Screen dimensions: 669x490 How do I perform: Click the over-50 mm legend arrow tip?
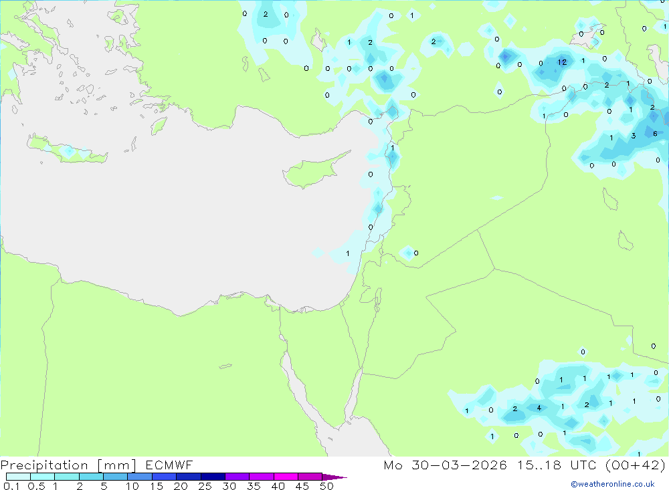pyautogui.click(x=335, y=477)
